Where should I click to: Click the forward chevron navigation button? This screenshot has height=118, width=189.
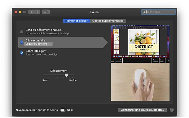pos(37,12)
